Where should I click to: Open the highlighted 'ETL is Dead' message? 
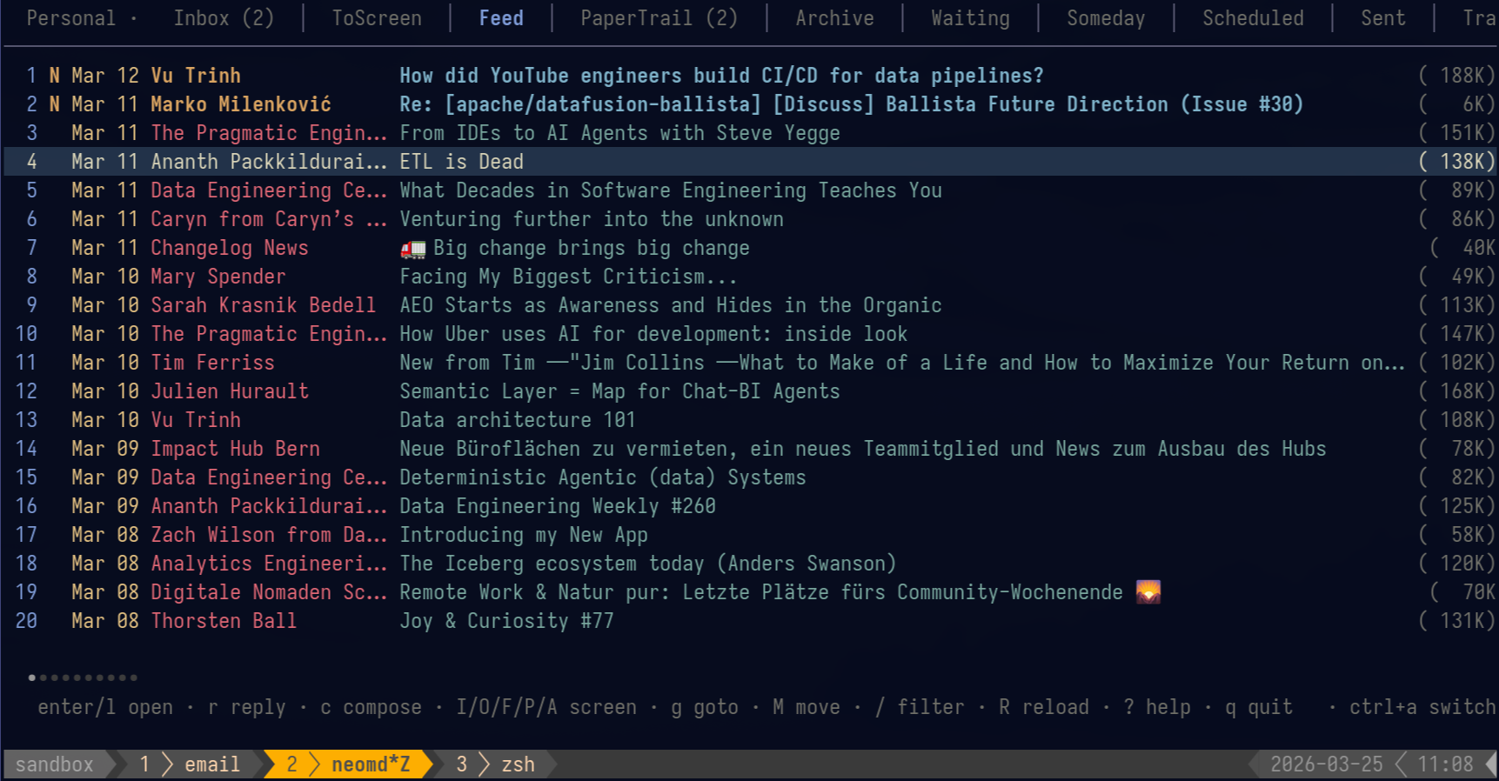point(461,162)
